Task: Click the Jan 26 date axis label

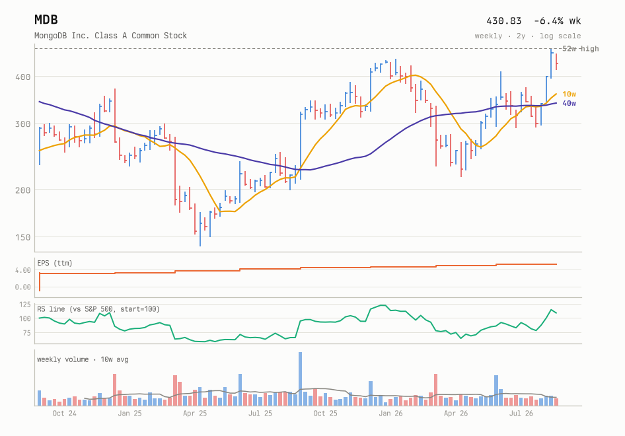Action: (x=390, y=414)
